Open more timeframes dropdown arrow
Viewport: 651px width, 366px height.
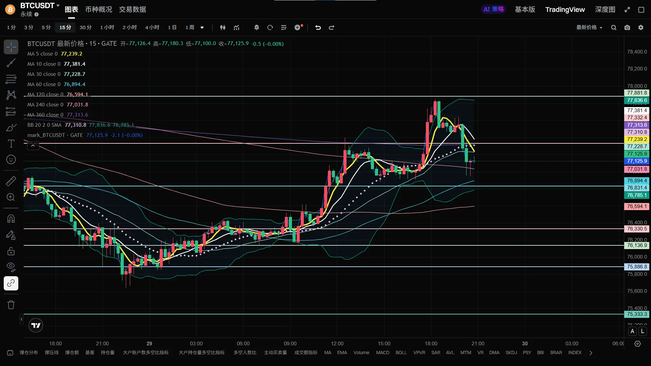[202, 27]
